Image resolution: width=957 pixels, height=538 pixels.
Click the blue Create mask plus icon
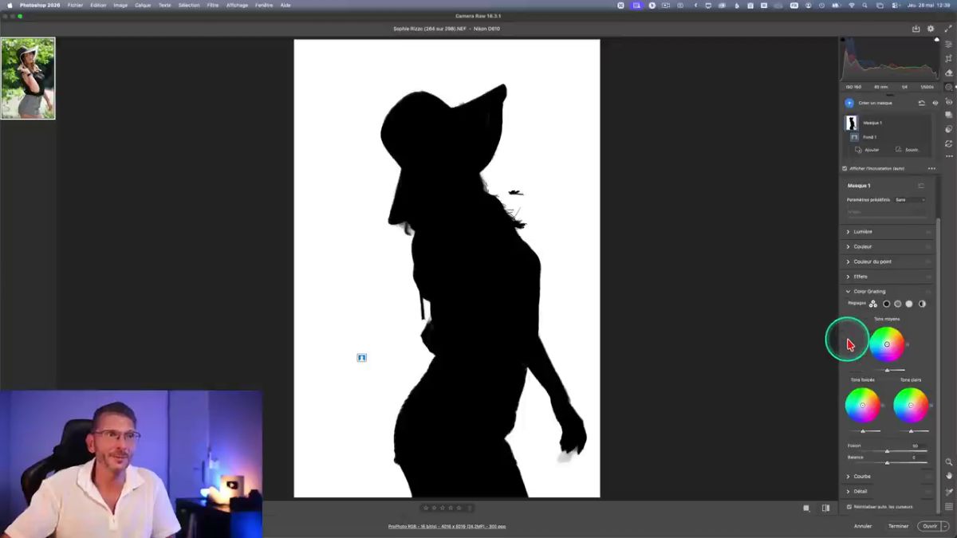(849, 103)
